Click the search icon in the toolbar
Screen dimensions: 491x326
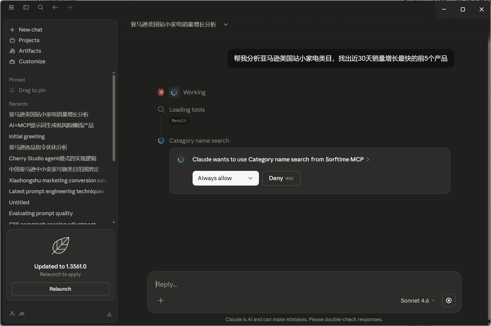pos(41,7)
